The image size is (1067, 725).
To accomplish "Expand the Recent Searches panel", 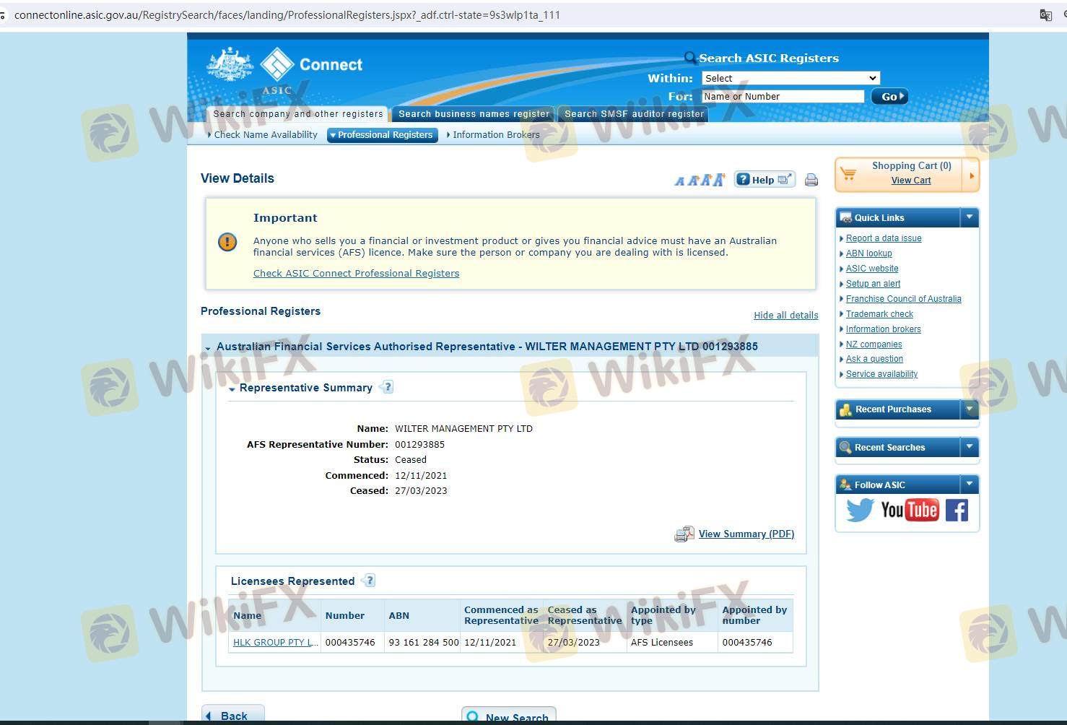I will (970, 448).
